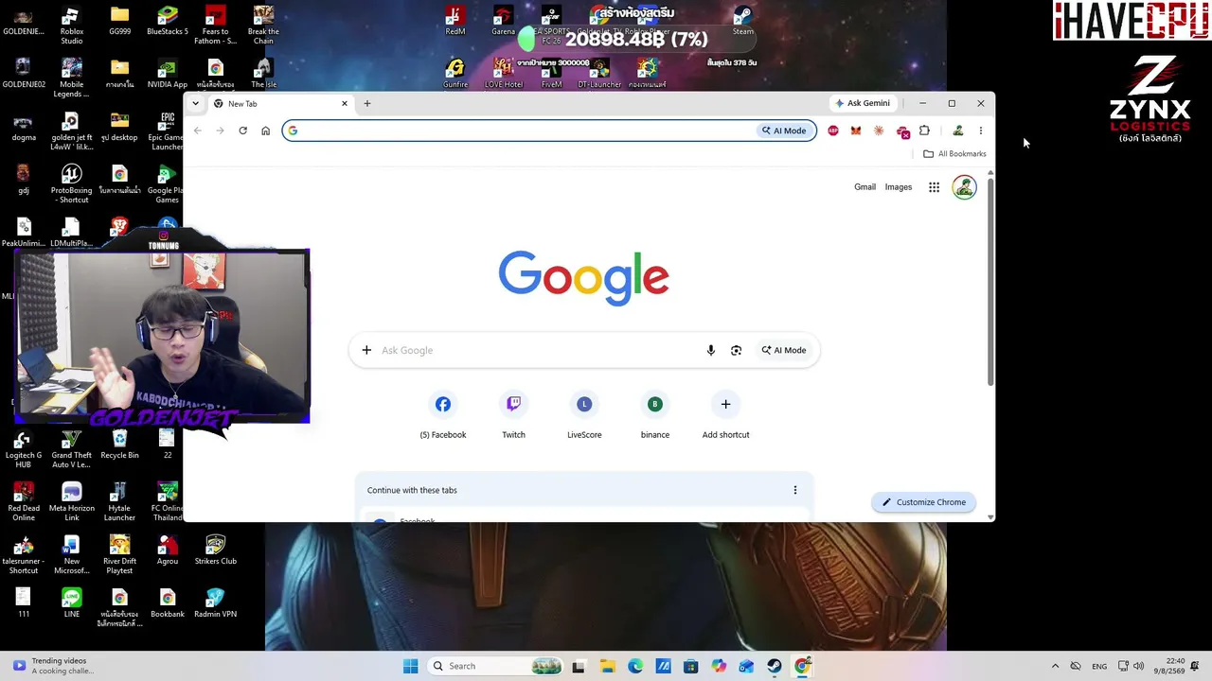The width and height of the screenshot is (1212, 681).
Task: Open Microsoft Edge from the taskbar
Action: (x=634, y=666)
